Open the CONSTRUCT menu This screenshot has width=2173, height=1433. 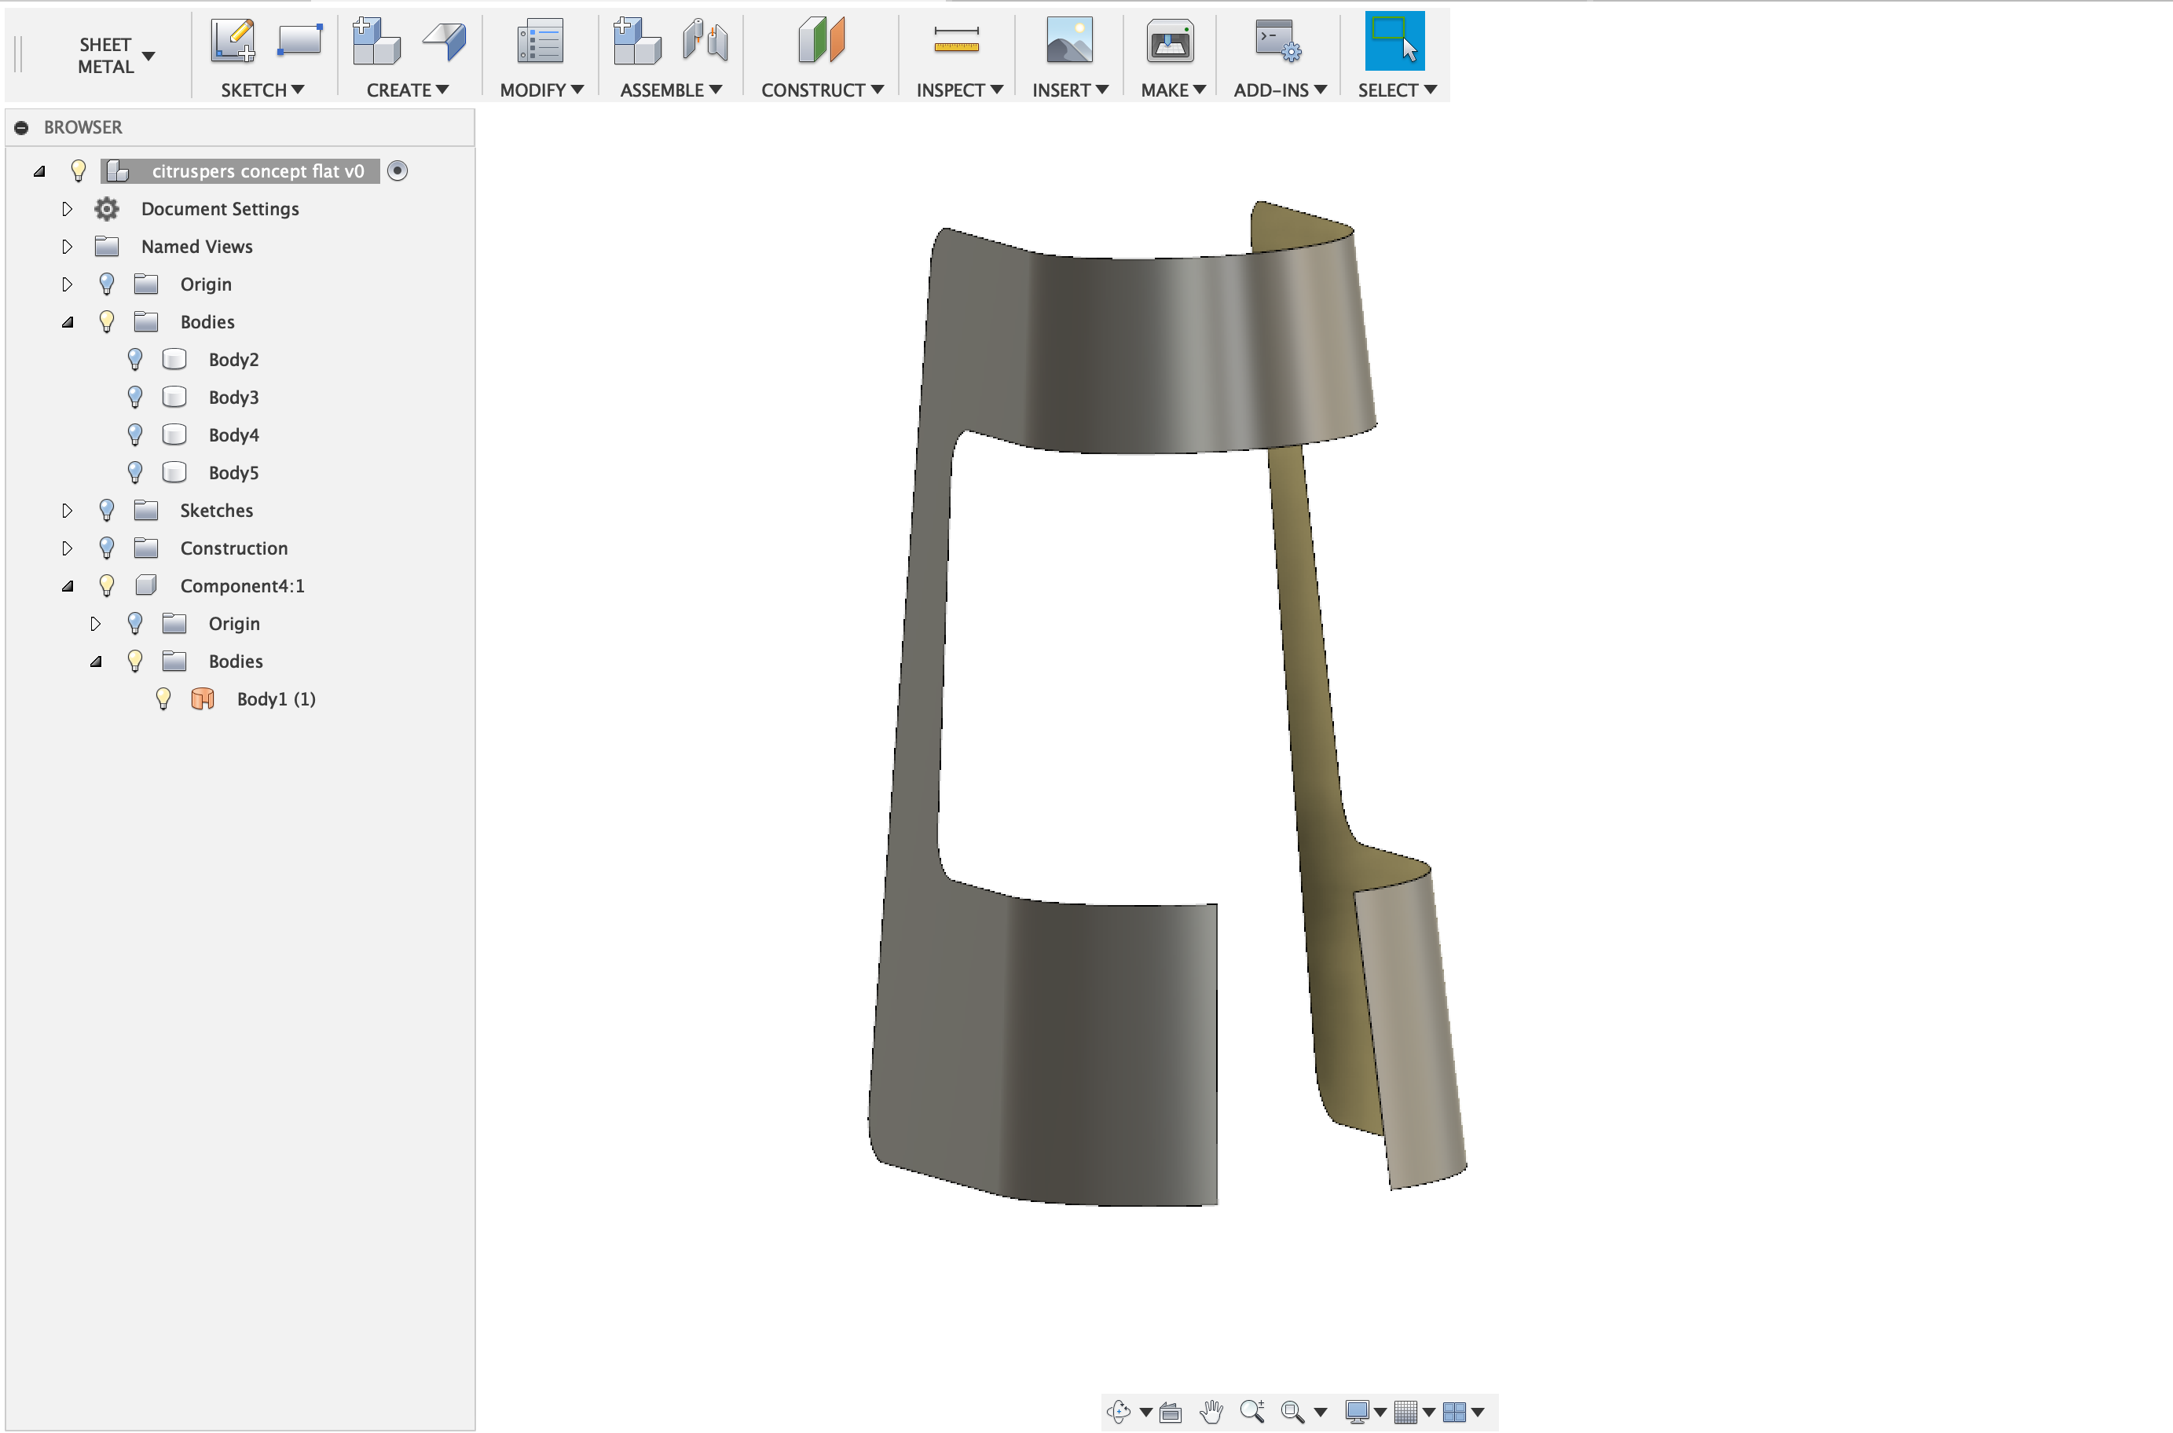[x=822, y=90]
